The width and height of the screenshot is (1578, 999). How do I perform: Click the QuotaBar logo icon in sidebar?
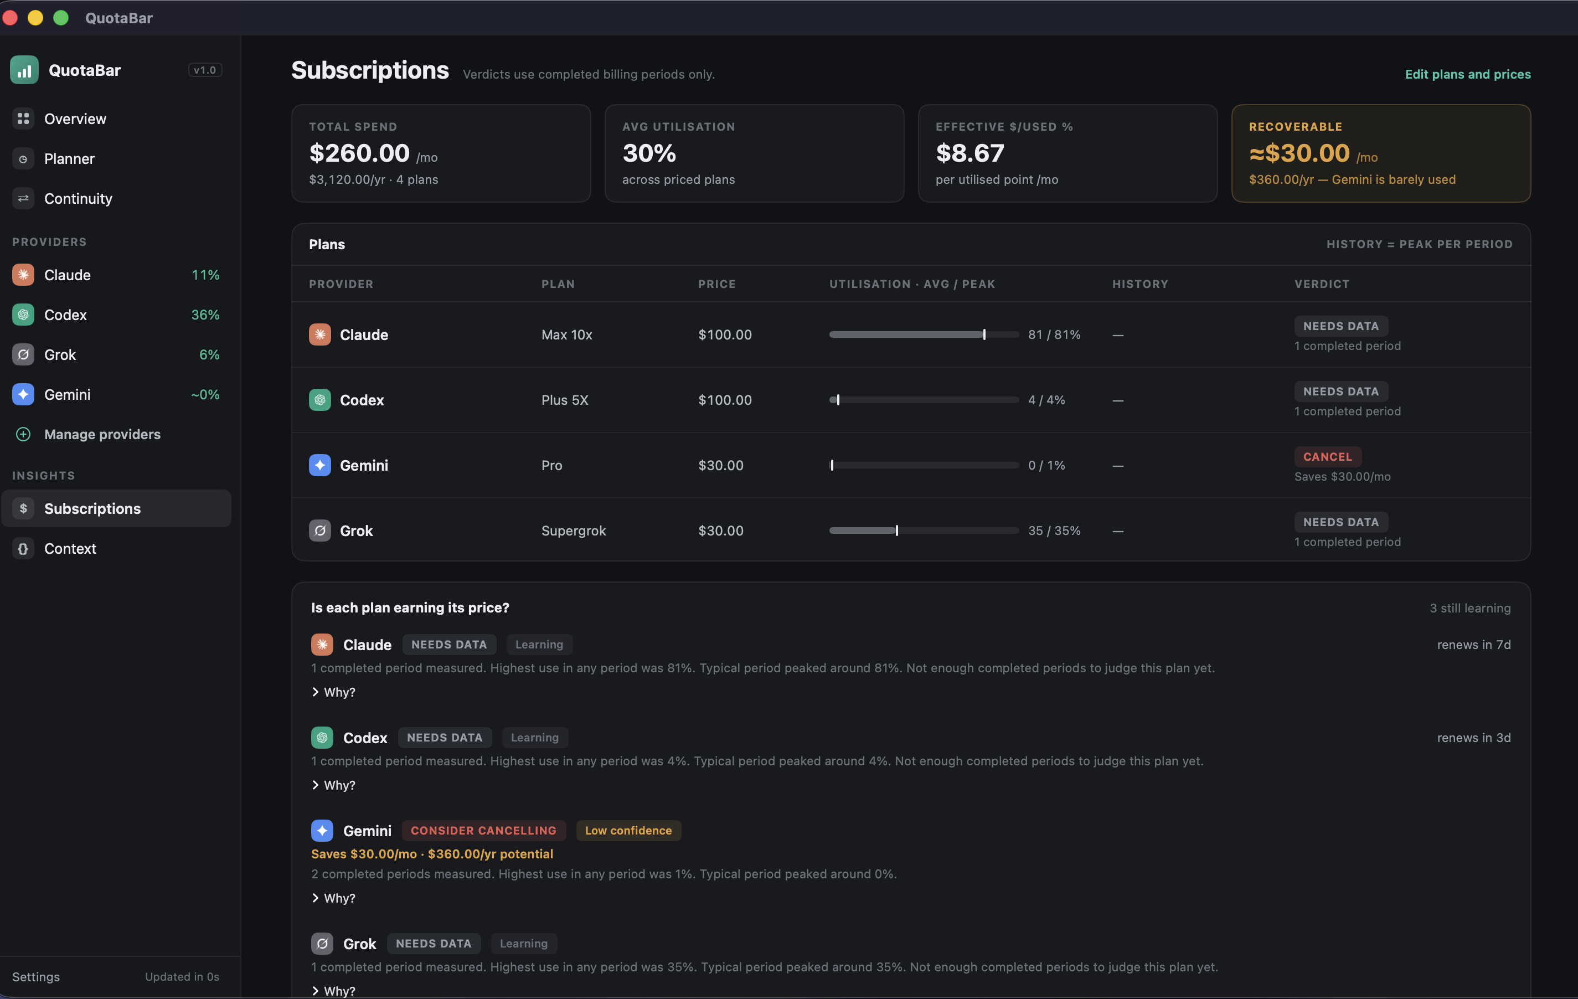click(x=24, y=70)
